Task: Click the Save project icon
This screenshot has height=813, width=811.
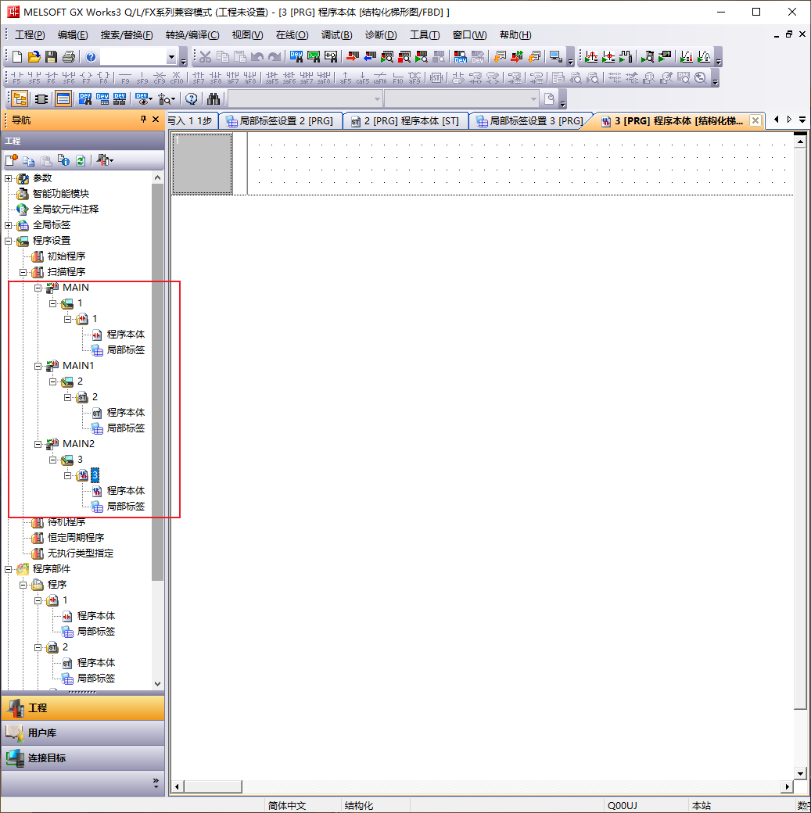Action: 51,57
